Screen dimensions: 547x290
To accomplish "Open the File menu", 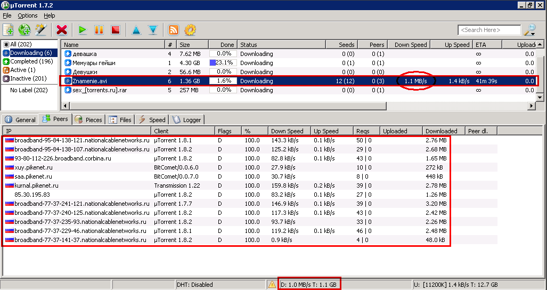I will (7, 15).
